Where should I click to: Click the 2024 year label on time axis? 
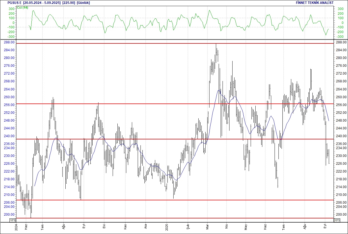click(x=16, y=227)
